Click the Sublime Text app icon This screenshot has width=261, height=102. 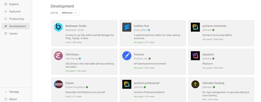click(x=127, y=27)
